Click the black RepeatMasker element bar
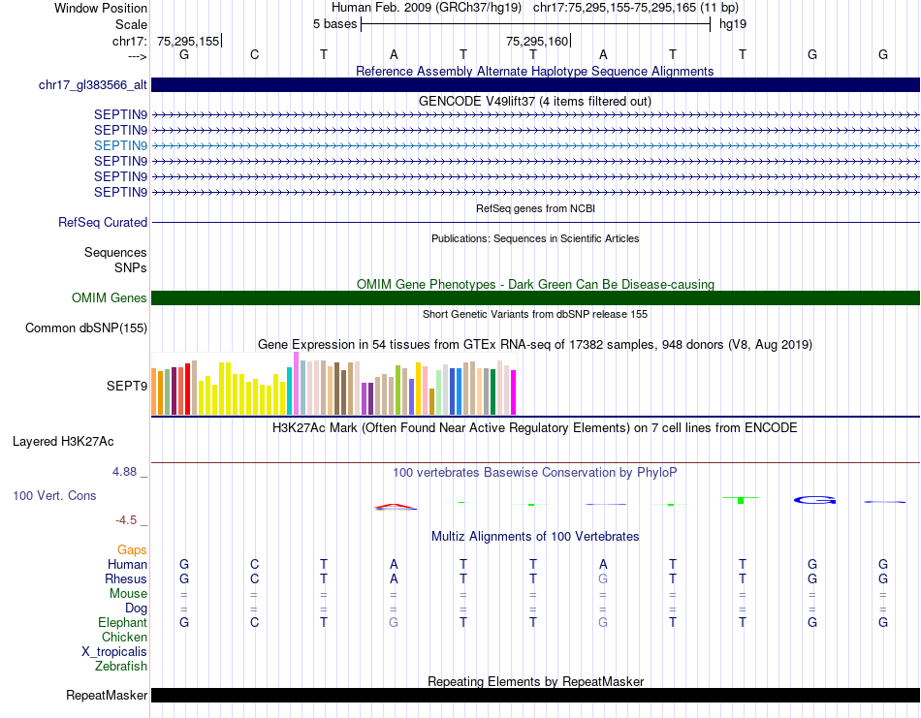 (x=535, y=696)
